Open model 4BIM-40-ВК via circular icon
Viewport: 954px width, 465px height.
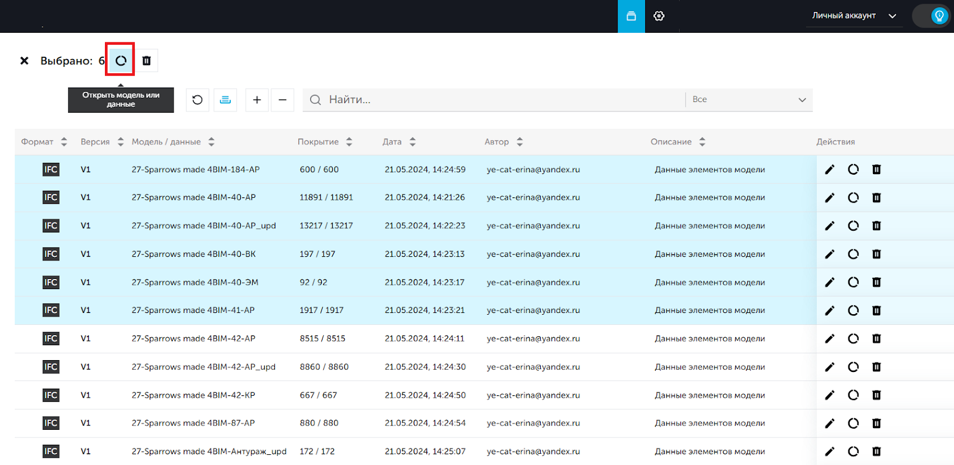click(x=853, y=254)
